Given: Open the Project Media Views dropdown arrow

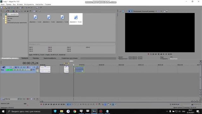Looking at the screenshot, I should tap(36, 11).
